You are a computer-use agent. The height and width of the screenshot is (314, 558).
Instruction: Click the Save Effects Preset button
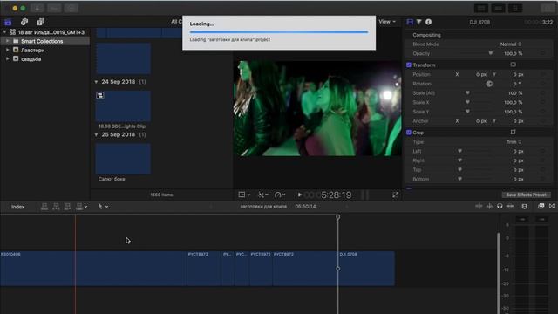point(526,195)
